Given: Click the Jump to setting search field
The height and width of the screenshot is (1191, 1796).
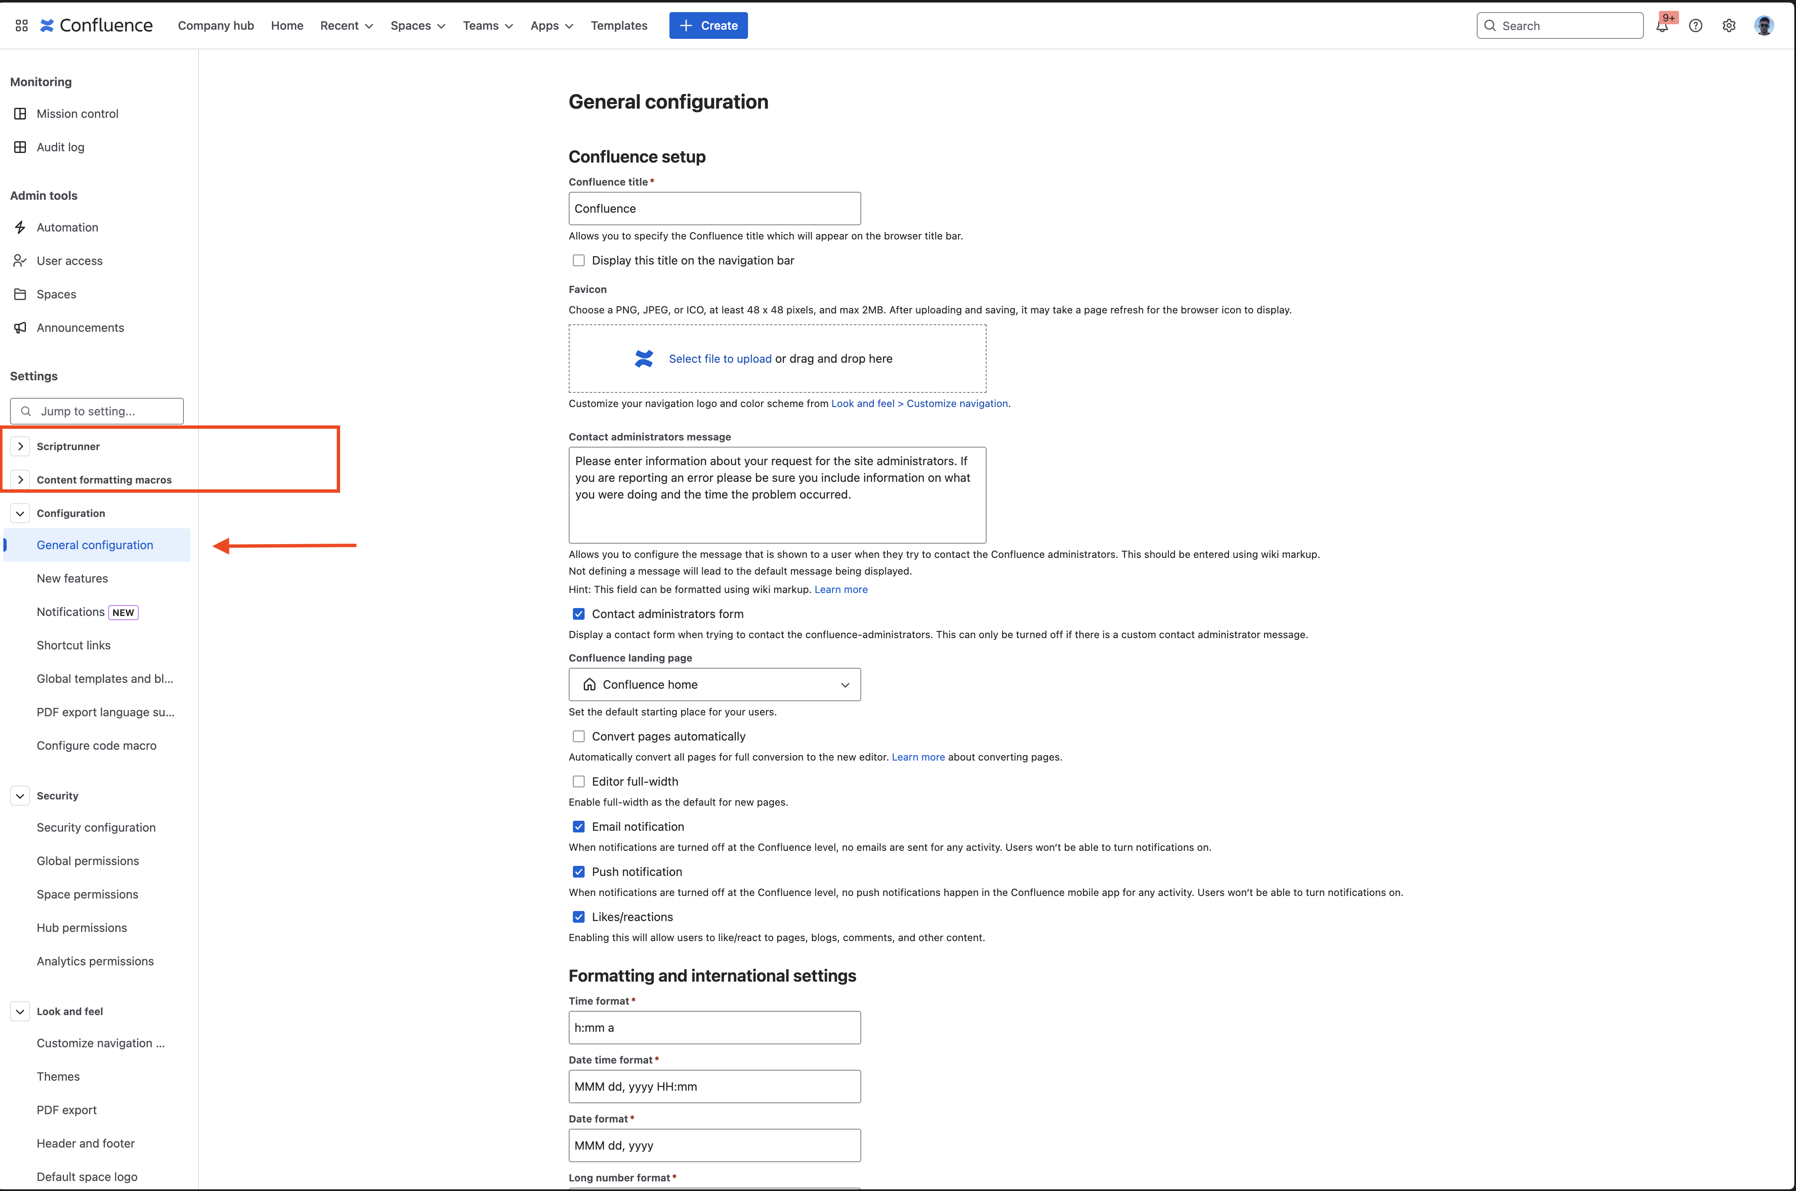Looking at the screenshot, I should [x=97, y=411].
